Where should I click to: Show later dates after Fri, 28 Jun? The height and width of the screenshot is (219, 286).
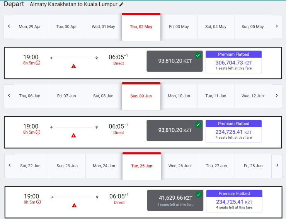tap(277, 165)
